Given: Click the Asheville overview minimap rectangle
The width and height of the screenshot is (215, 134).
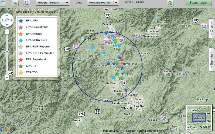Looking at the screenshot, I should [x=199, y=118].
